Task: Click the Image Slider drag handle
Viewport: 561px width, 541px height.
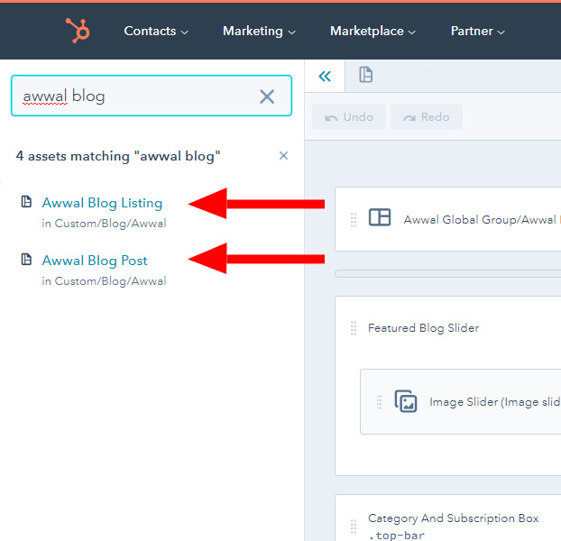Action: [x=379, y=402]
